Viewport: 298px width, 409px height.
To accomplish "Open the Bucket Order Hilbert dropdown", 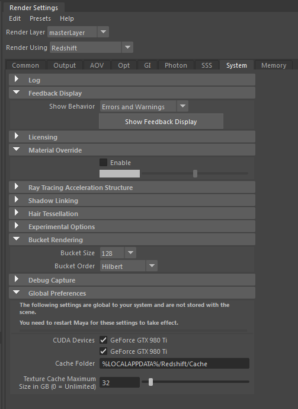I will click(x=129, y=266).
